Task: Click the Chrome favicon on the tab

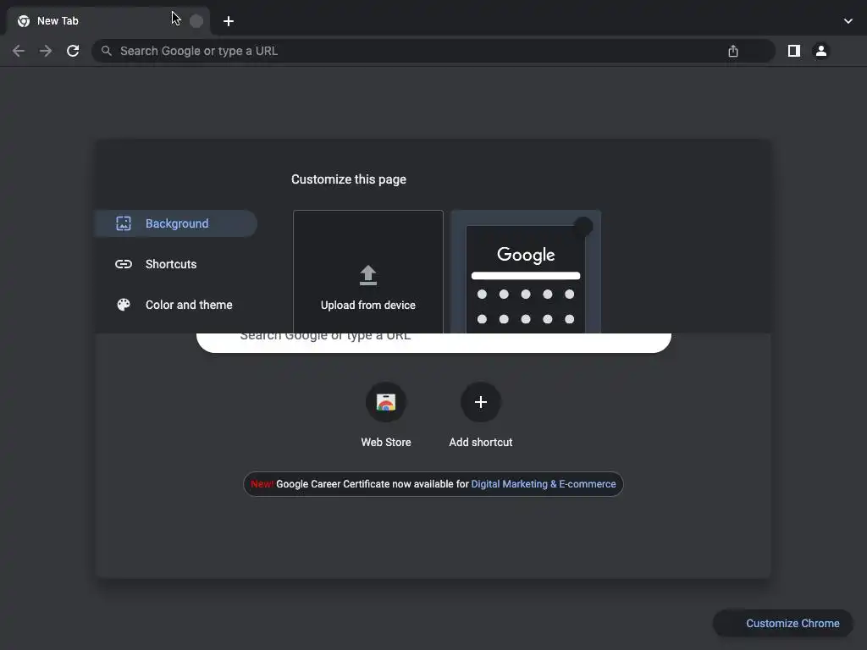Action: [23, 21]
